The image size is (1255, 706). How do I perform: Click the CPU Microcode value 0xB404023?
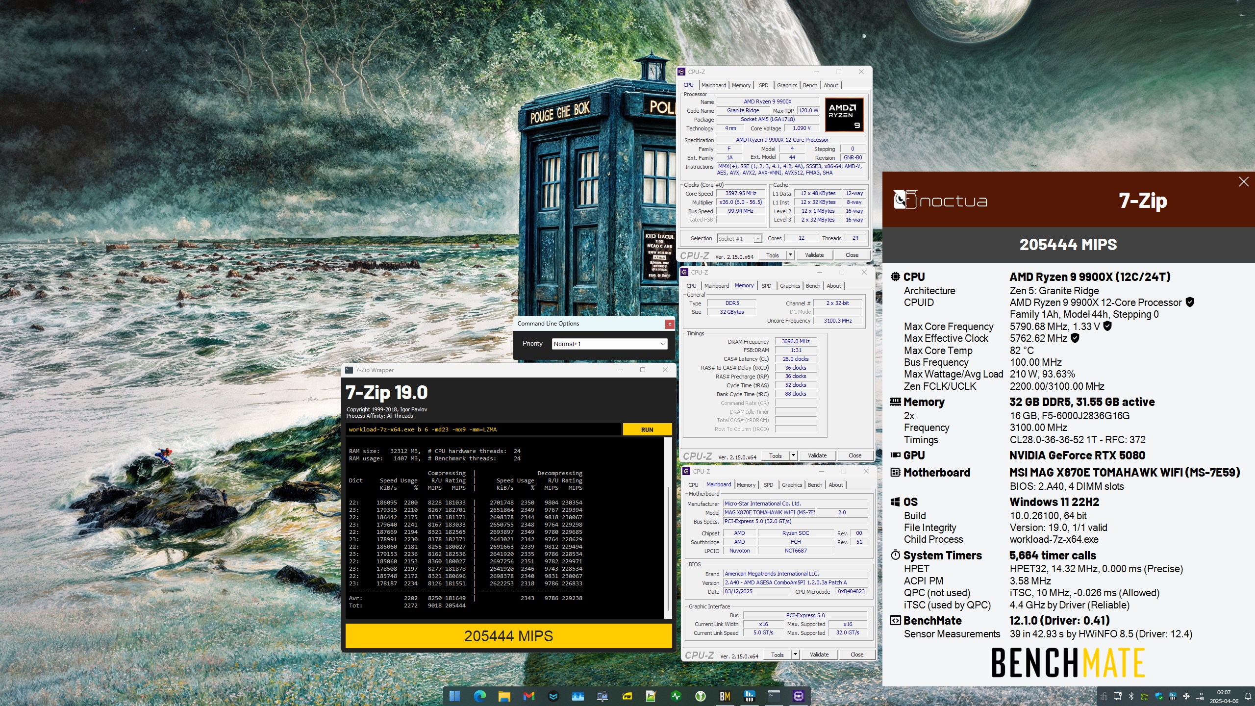851,592
